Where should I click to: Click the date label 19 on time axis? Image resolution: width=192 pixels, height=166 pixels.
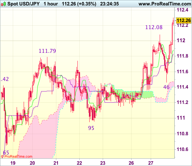(13, 163)
